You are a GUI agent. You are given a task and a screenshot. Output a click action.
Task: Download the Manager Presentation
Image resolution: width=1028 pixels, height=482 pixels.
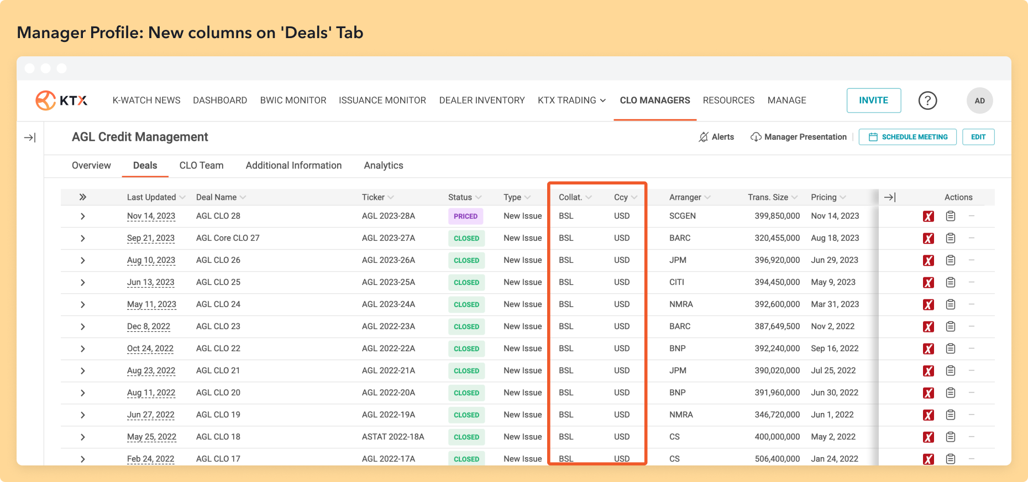point(798,137)
